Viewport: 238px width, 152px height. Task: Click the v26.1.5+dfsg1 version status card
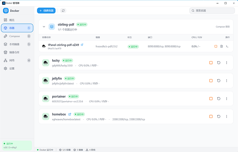pos(17,145)
